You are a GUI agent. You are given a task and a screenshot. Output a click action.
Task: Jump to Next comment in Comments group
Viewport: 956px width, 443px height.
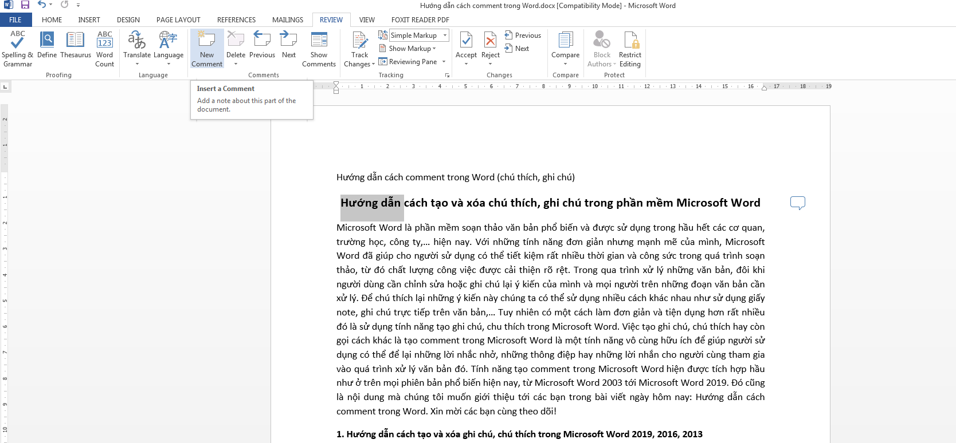(x=288, y=41)
